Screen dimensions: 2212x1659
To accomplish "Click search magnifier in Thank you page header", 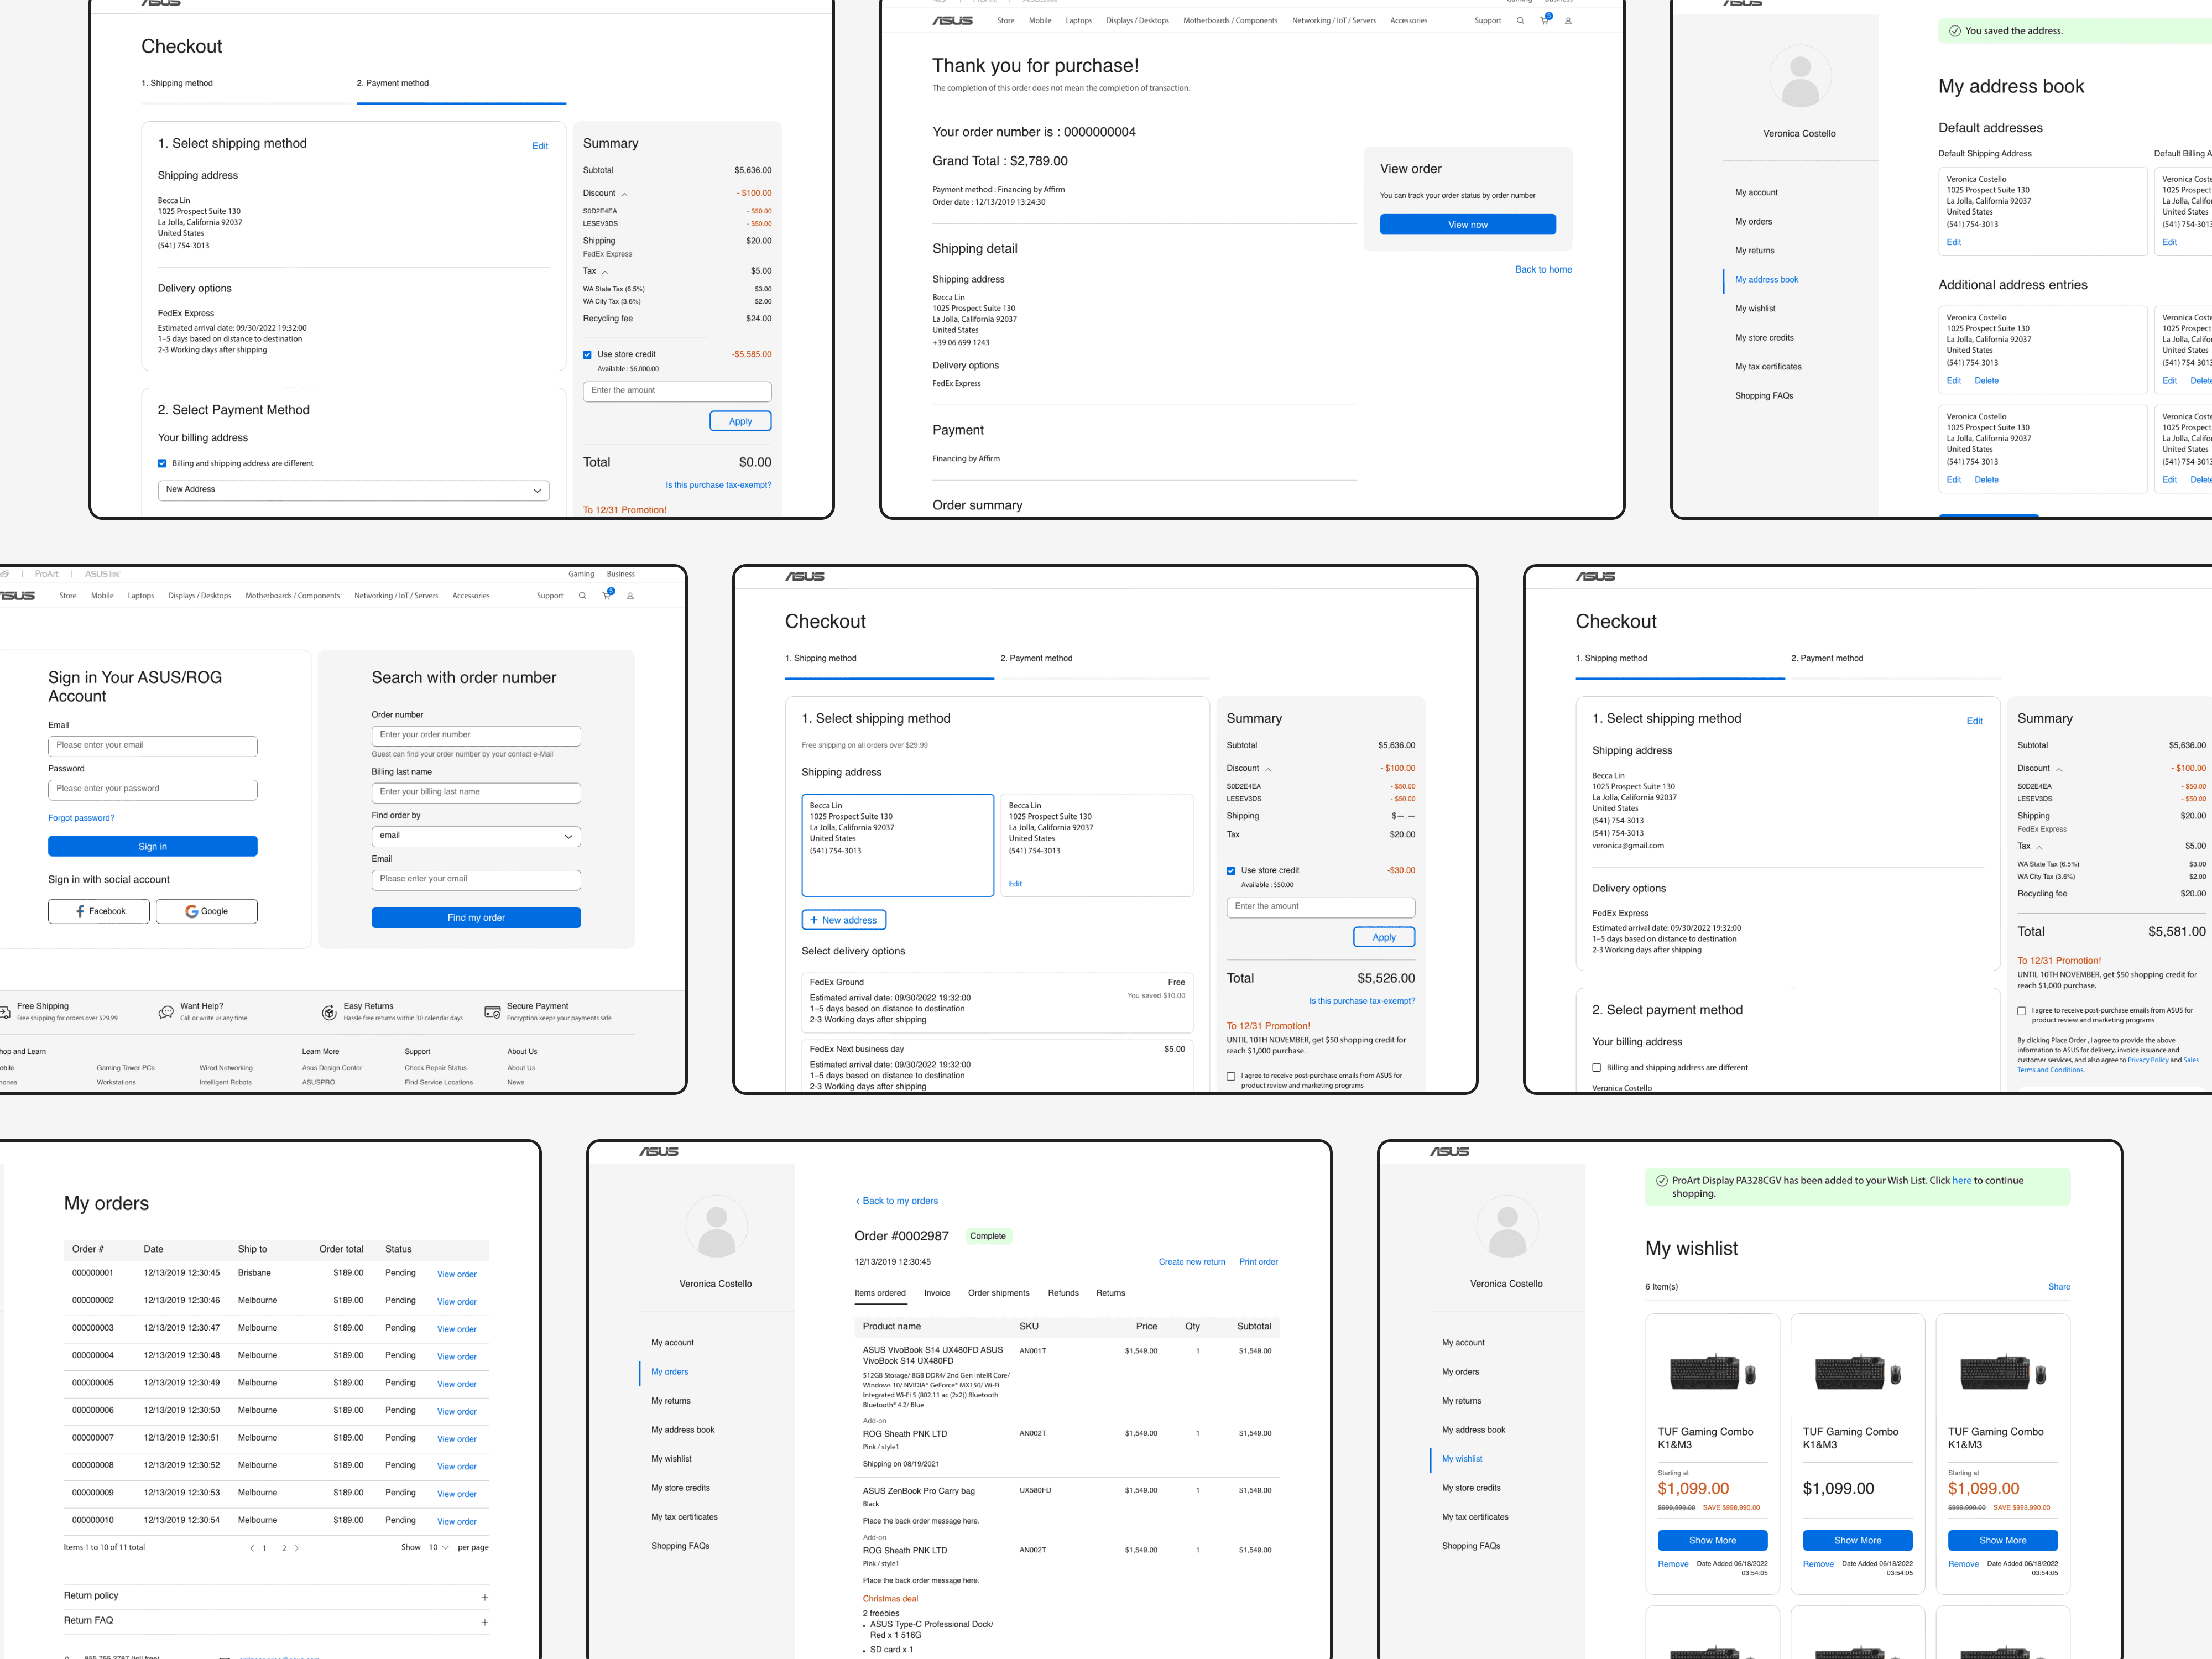I will 1520,21.
